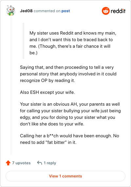Open the blue "post" link
The height and width of the screenshot is (187, 131).
point(65,11)
